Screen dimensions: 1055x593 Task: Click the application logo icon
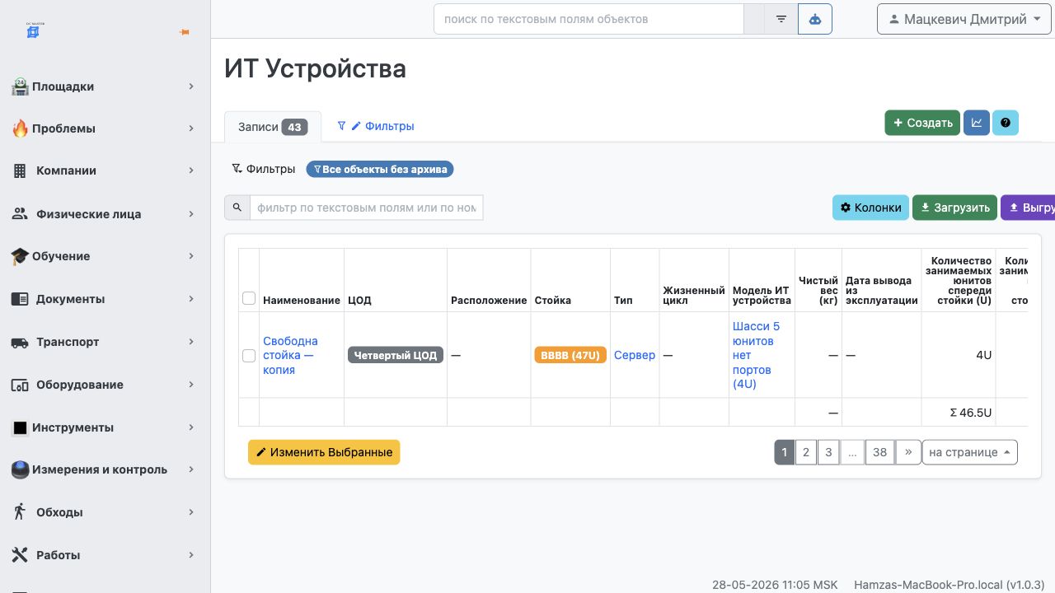tap(34, 31)
